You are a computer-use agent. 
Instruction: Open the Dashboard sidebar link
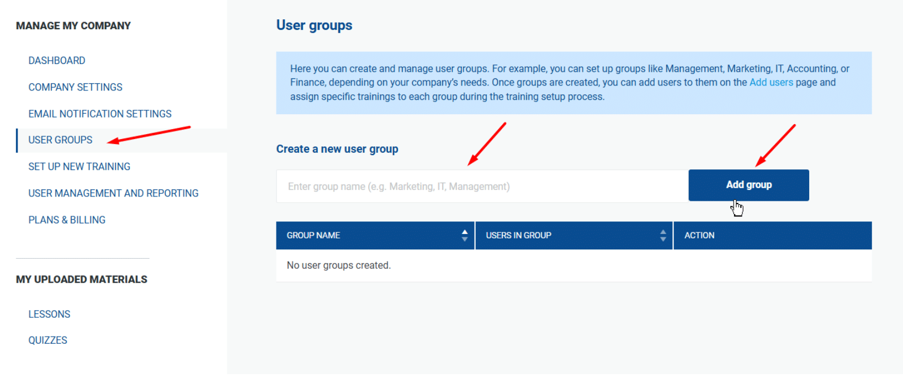[x=57, y=61]
